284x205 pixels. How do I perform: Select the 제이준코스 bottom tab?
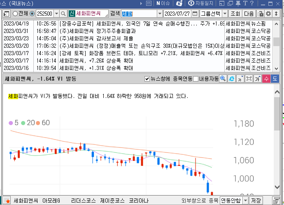tap(112, 200)
